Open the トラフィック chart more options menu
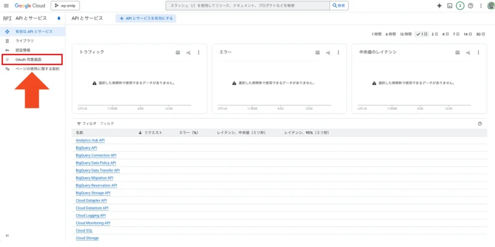 pos(198,52)
